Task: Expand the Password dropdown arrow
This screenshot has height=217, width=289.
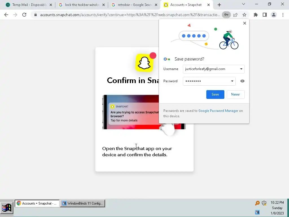Action: [x=232, y=81]
